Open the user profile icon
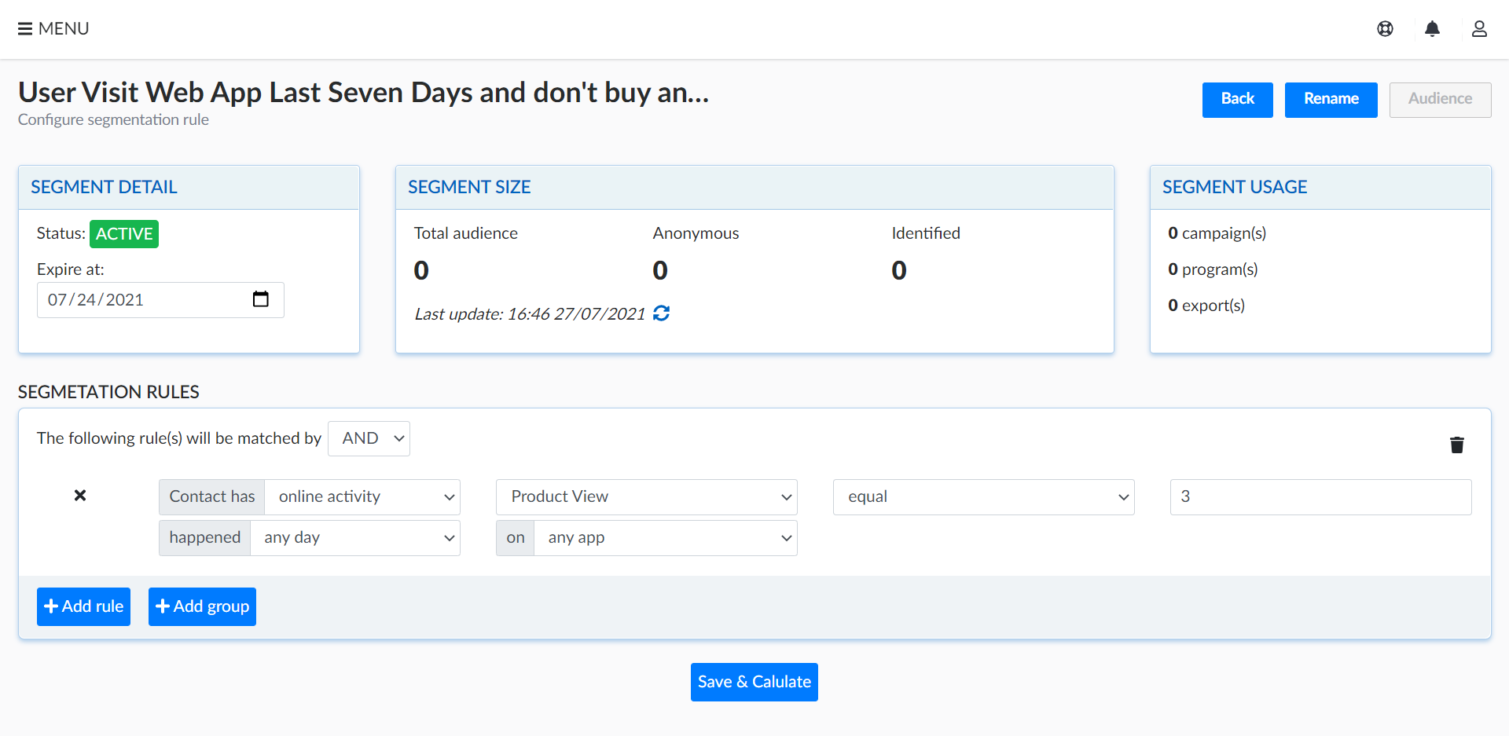 pos(1478,29)
